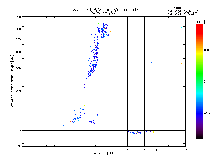The width and height of the screenshot is (218, 163).
Task: Click the y-axis tick label '400'
Action: pos(18,52)
